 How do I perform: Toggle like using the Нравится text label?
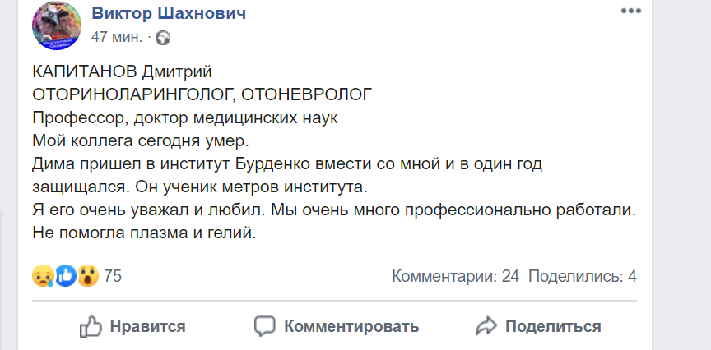click(x=147, y=326)
